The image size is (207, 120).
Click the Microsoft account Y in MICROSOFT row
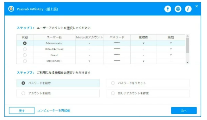89,61
